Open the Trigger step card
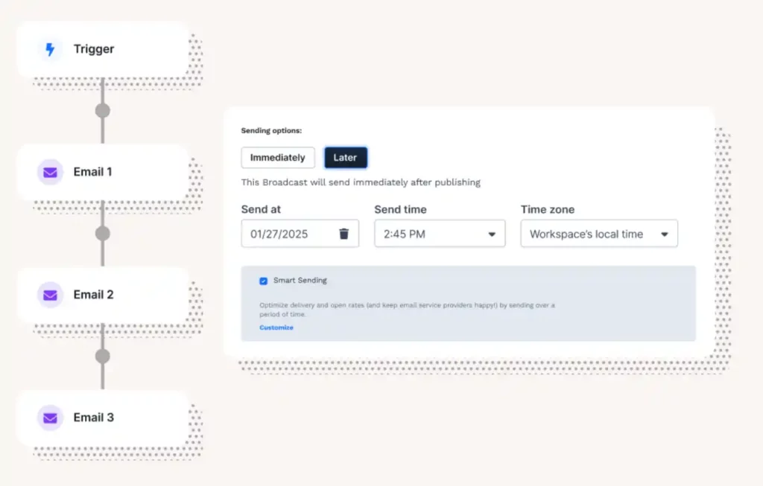The height and width of the screenshot is (486, 763). click(x=103, y=49)
